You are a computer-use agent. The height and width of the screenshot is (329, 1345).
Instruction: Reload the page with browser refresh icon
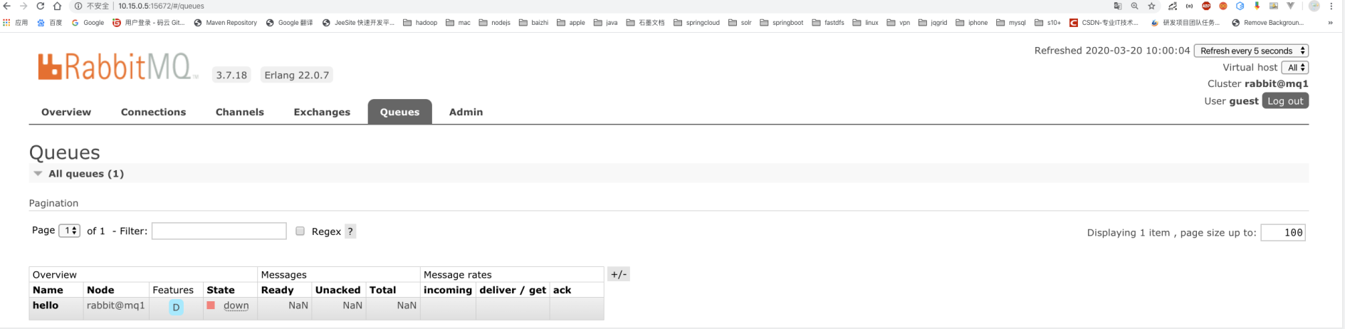point(41,6)
